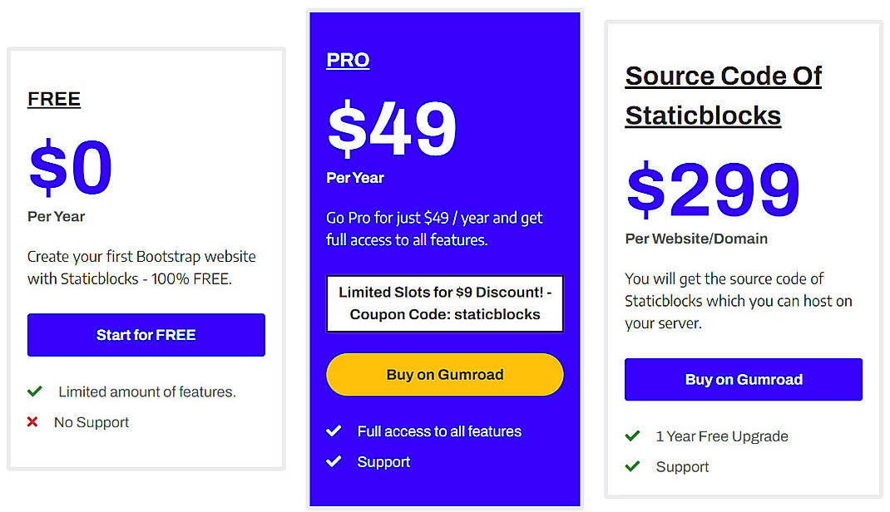The height and width of the screenshot is (512, 890).
Task: Click the checkmark beside Source Code "Support"
Action: (633, 466)
